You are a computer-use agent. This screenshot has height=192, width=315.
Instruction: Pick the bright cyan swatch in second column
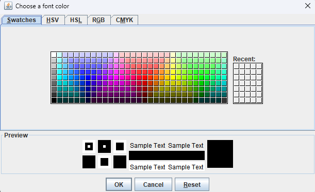coord(59,77)
